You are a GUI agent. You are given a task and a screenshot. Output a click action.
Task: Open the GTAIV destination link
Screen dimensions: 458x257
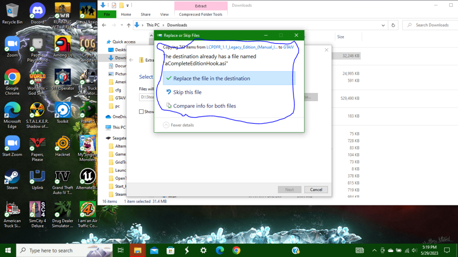(289, 47)
